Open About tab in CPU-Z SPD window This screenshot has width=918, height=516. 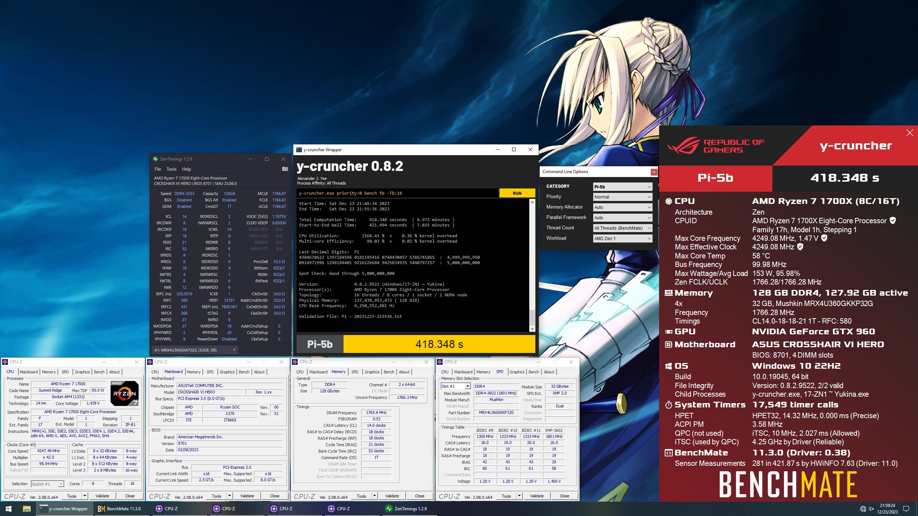click(x=549, y=372)
